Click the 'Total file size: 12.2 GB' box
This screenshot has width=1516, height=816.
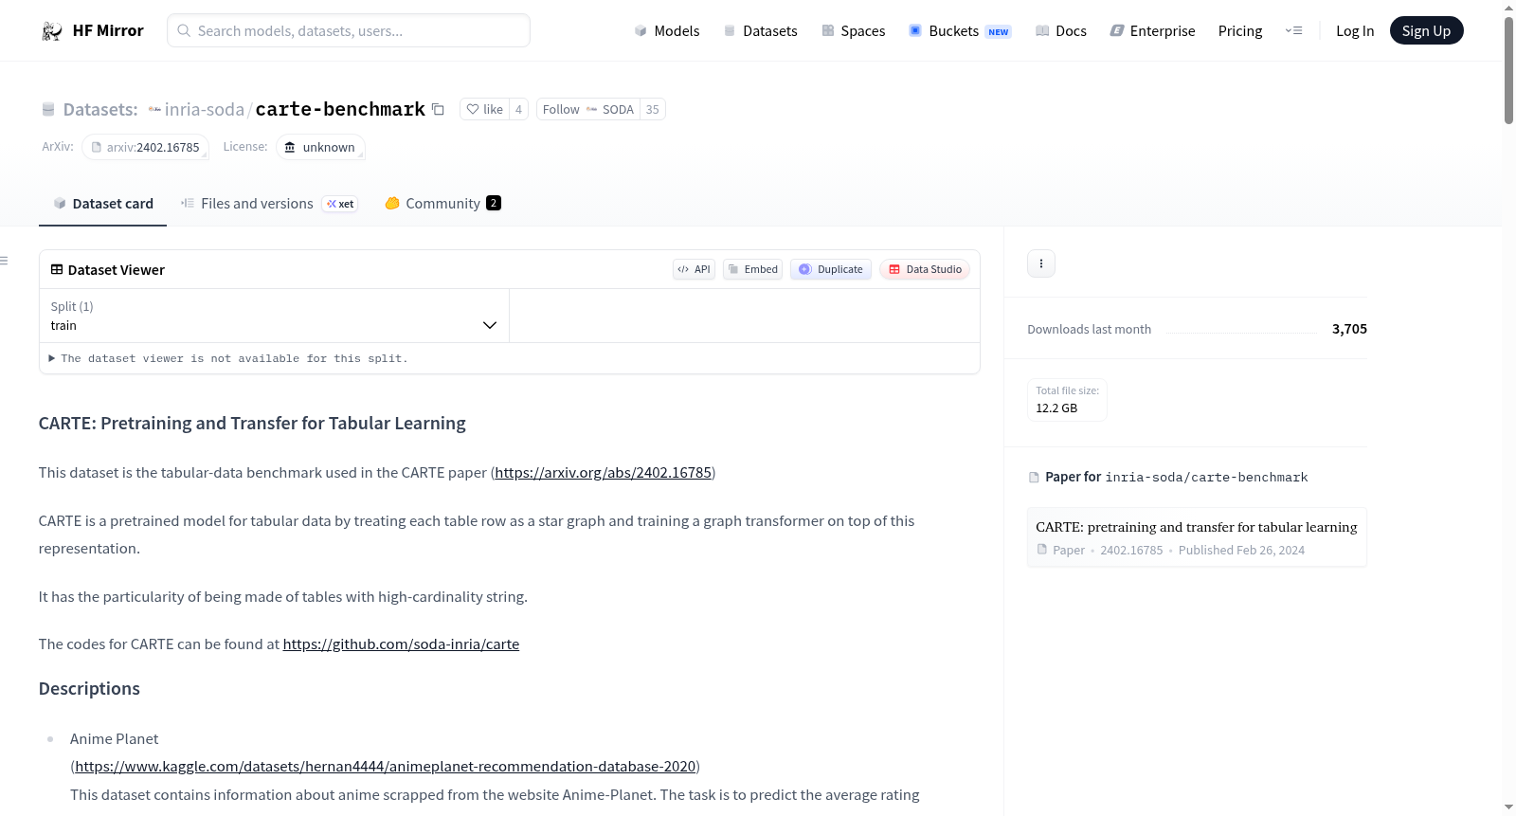point(1067,399)
